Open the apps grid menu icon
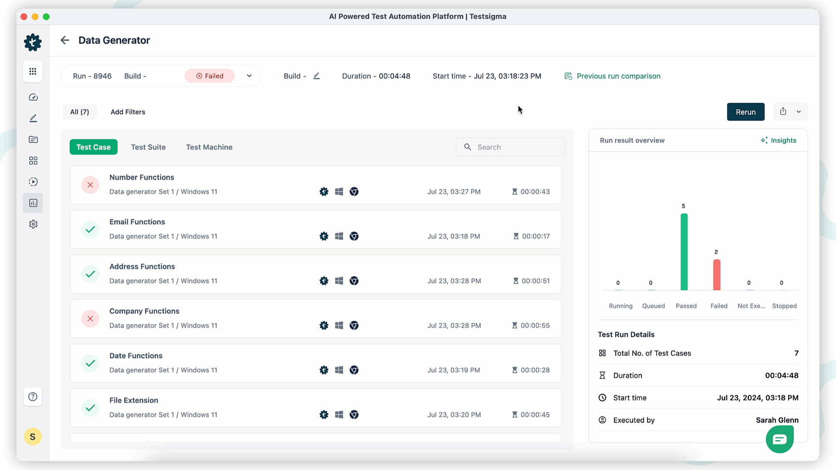 click(33, 71)
